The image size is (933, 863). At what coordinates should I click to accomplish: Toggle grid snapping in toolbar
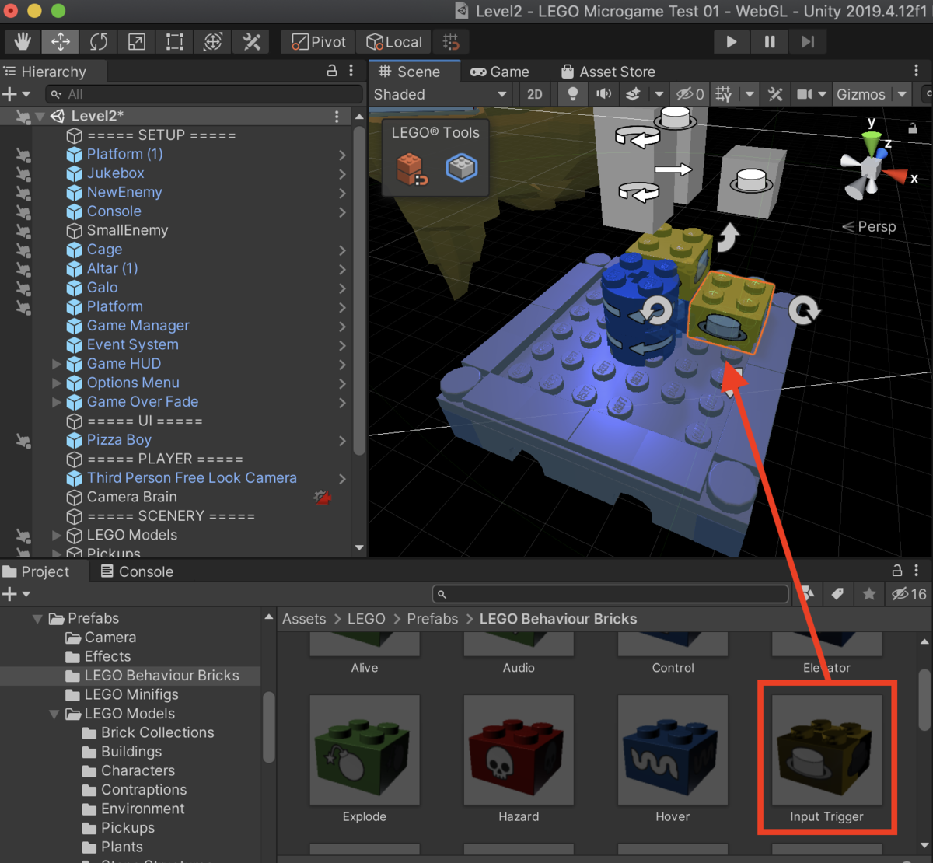(x=451, y=42)
